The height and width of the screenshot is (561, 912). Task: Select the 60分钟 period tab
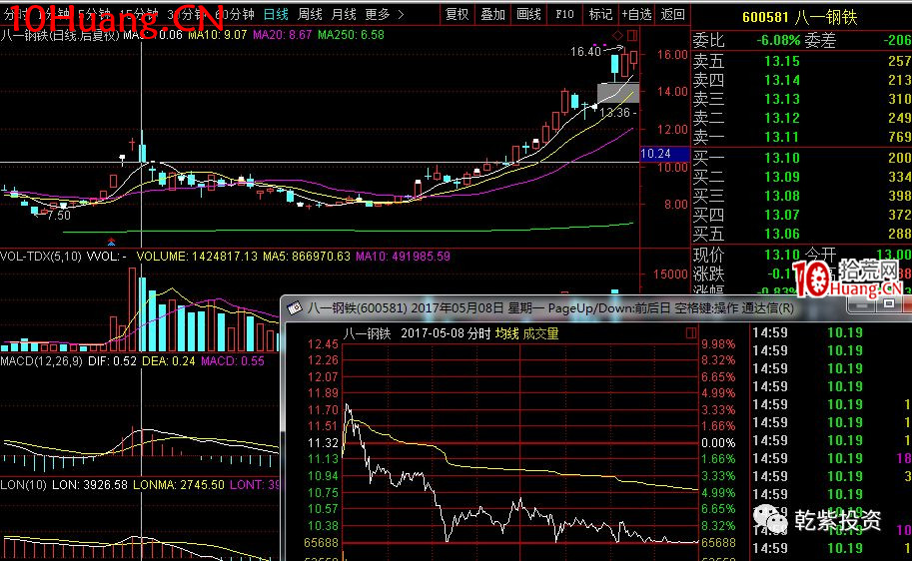pyautogui.click(x=235, y=14)
